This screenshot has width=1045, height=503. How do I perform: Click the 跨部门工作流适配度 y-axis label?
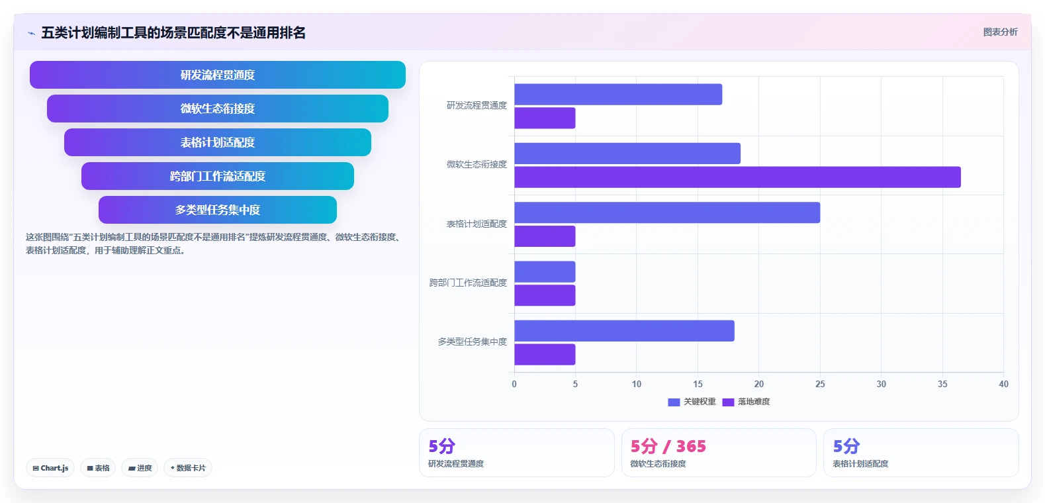[x=468, y=283]
